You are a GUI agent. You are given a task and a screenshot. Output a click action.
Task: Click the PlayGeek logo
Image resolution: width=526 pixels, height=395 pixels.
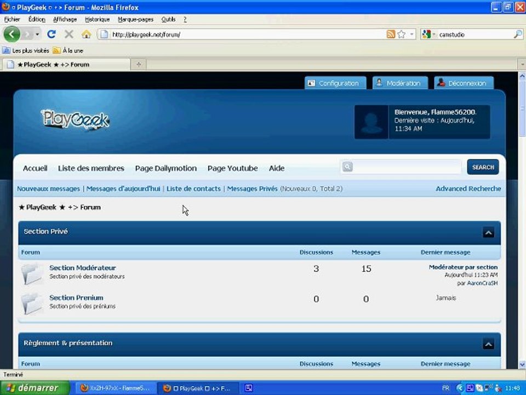76,120
